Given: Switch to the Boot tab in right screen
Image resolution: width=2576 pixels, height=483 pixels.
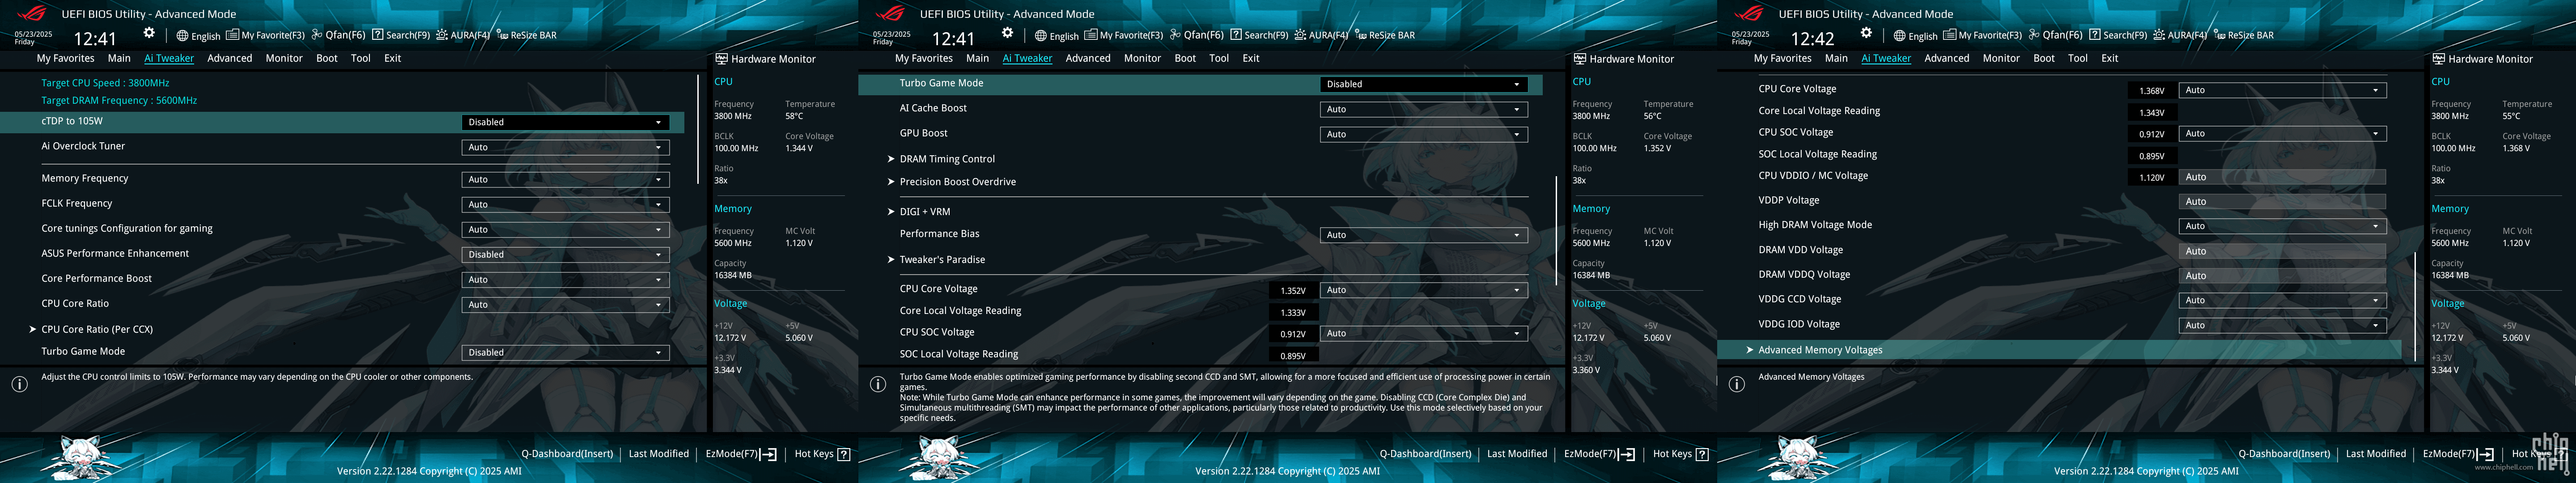Looking at the screenshot, I should (2044, 58).
